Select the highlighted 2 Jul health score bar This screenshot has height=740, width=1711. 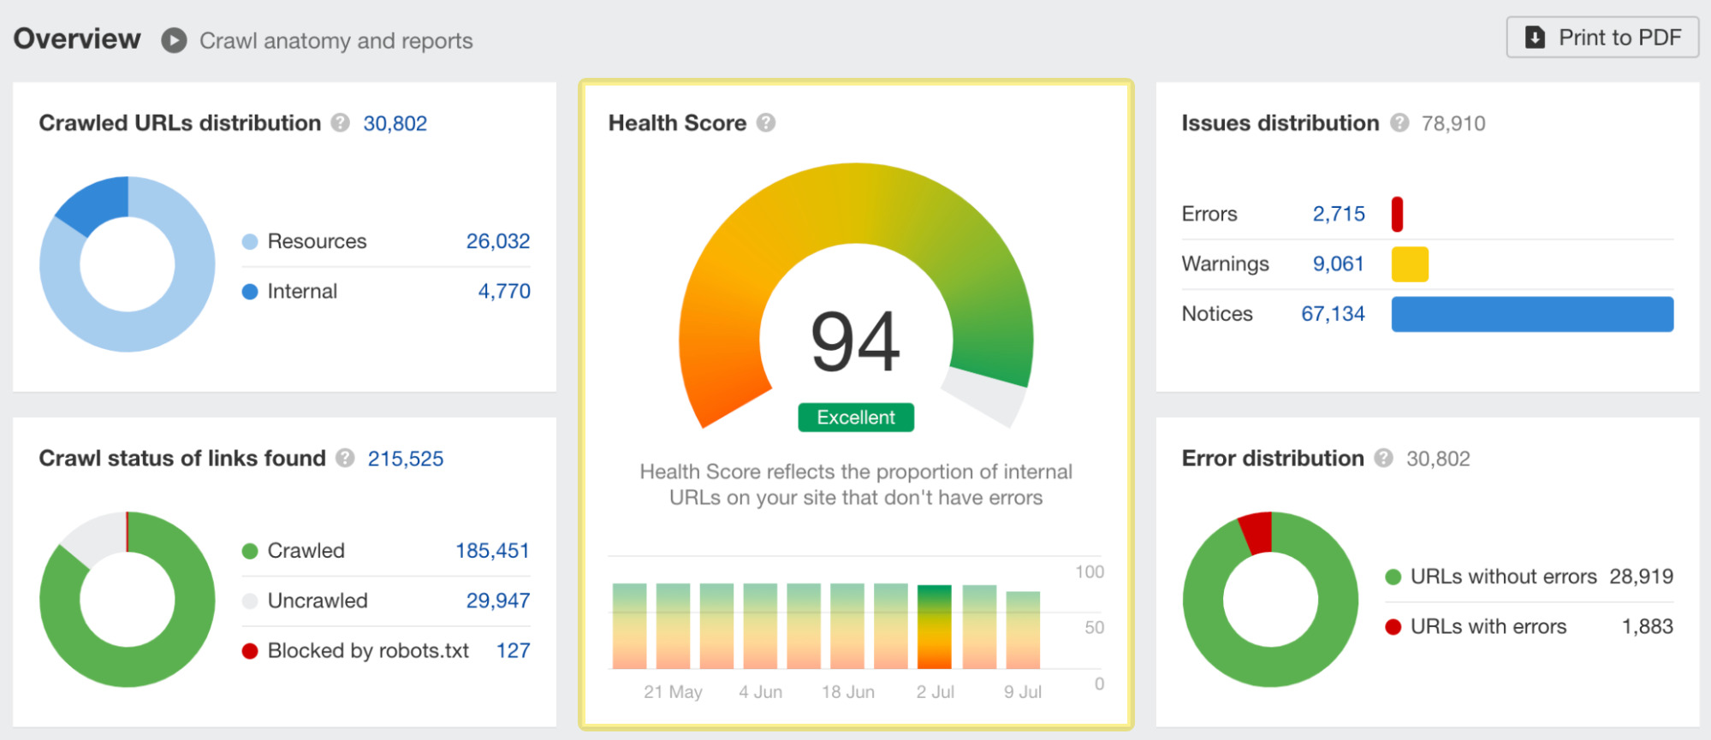934,626
